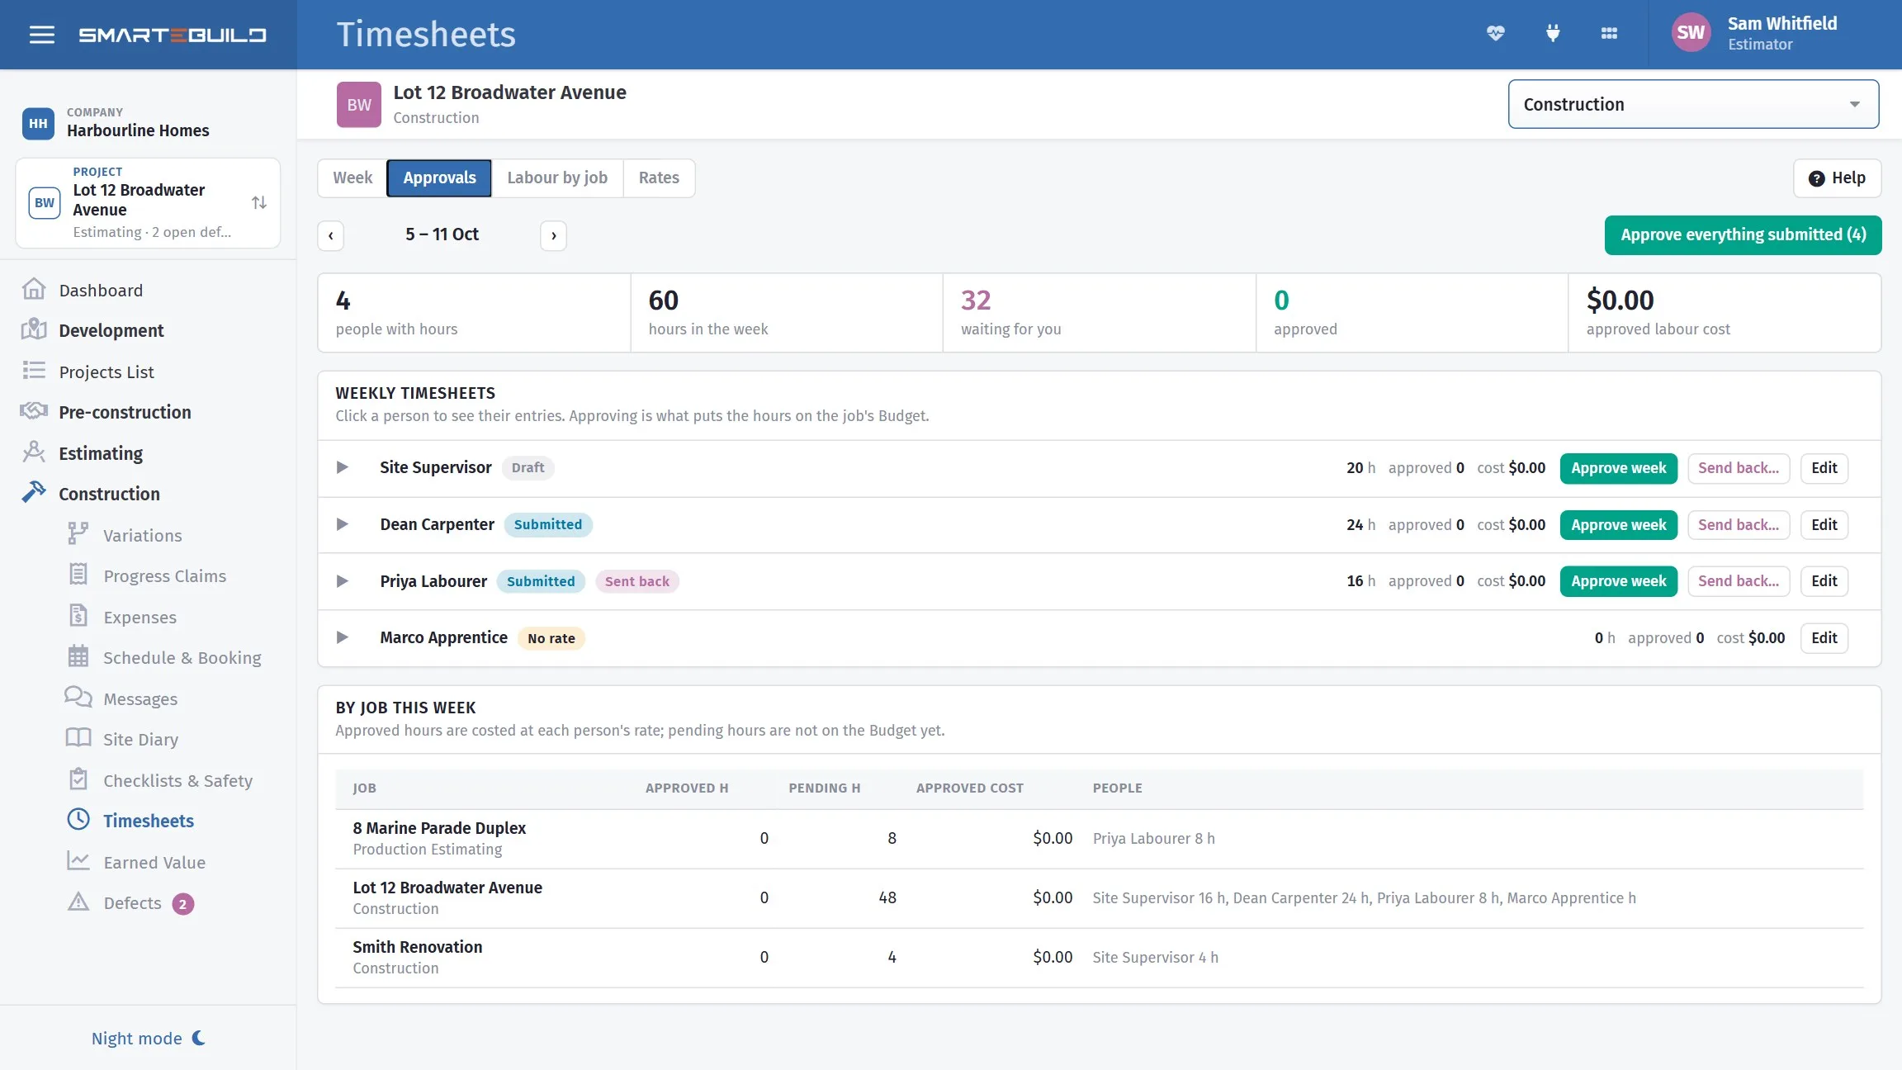Expand Site Supervisor timesheet row

pos(342,467)
